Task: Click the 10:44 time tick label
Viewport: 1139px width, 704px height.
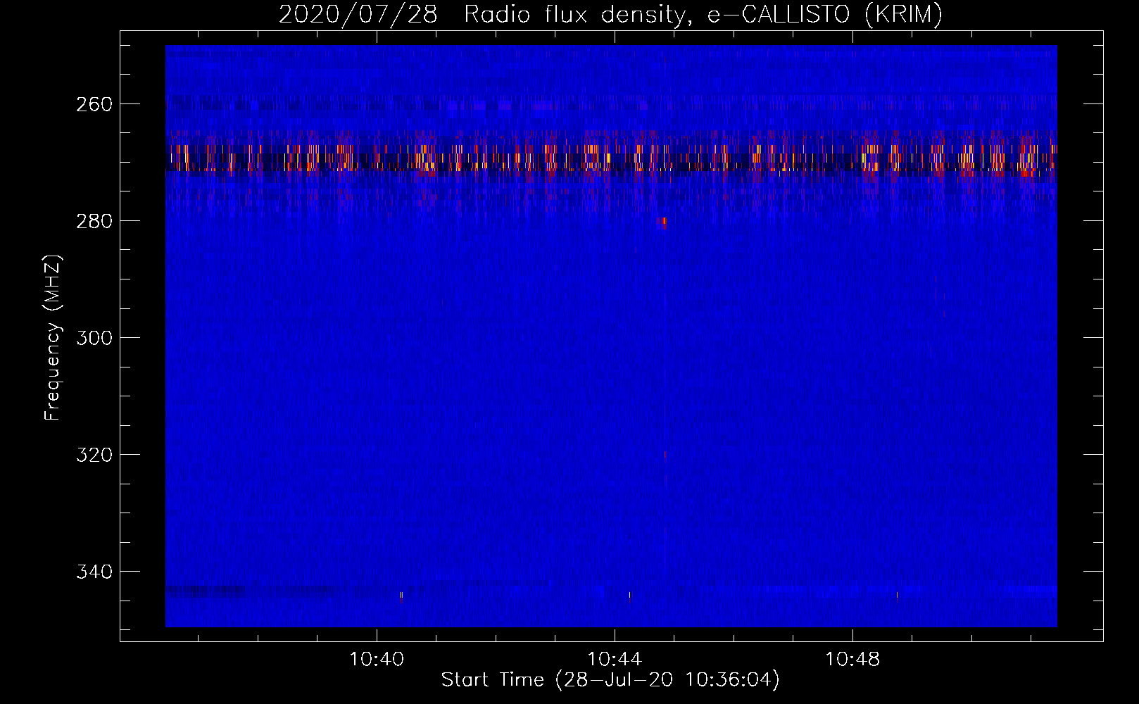Action: pos(615,660)
